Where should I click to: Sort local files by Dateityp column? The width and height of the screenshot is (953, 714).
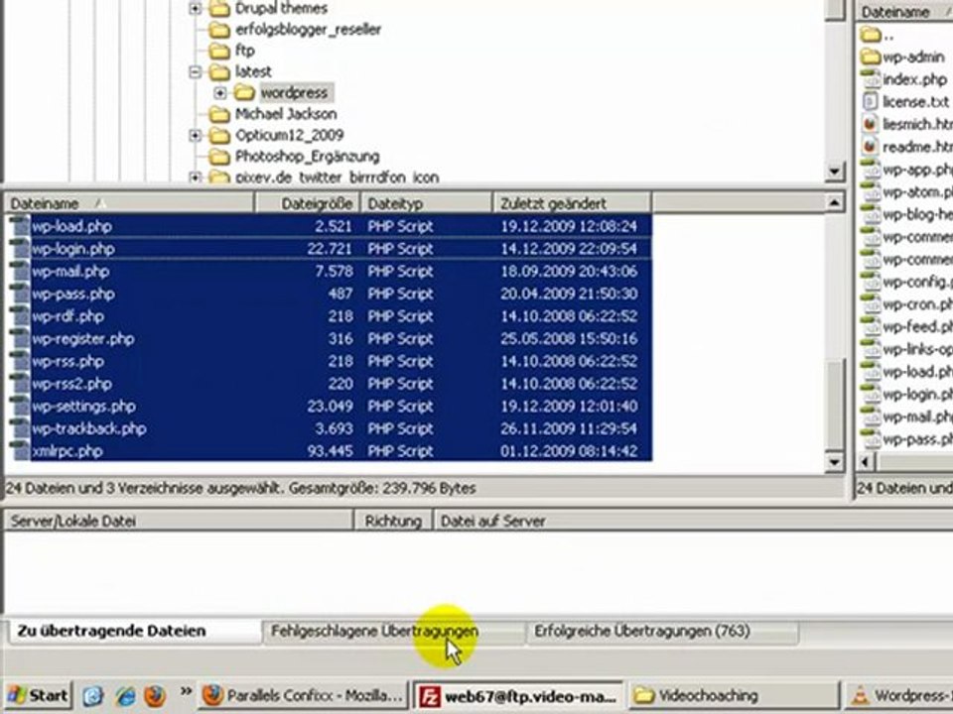coord(427,203)
